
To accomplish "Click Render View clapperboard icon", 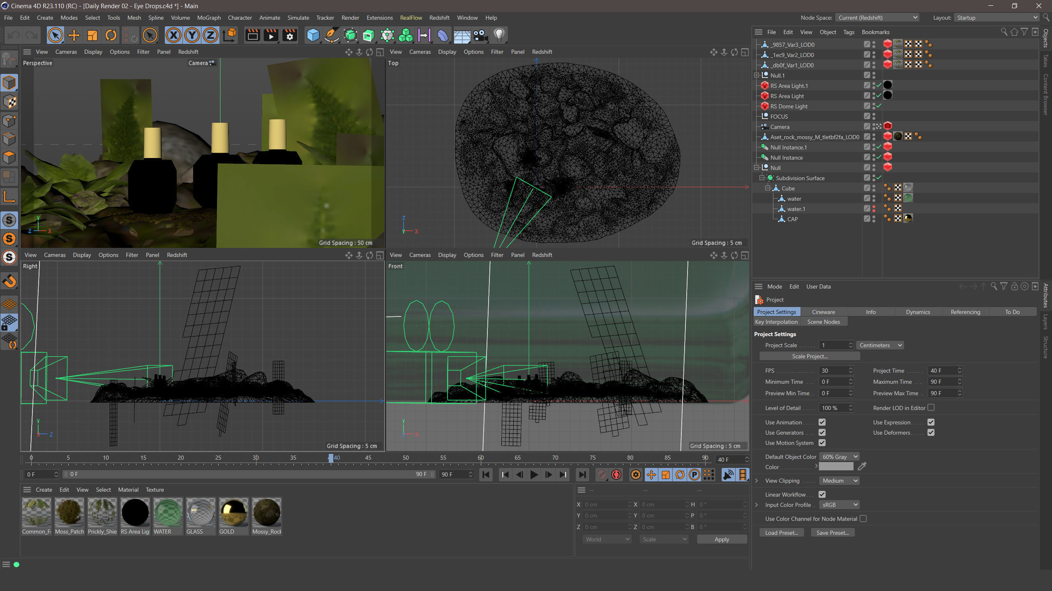I will click(x=252, y=35).
